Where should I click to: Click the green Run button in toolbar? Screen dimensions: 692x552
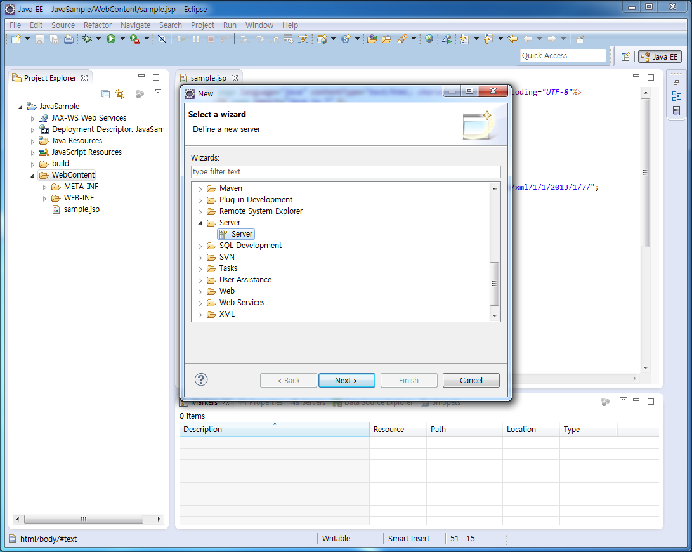pos(111,39)
